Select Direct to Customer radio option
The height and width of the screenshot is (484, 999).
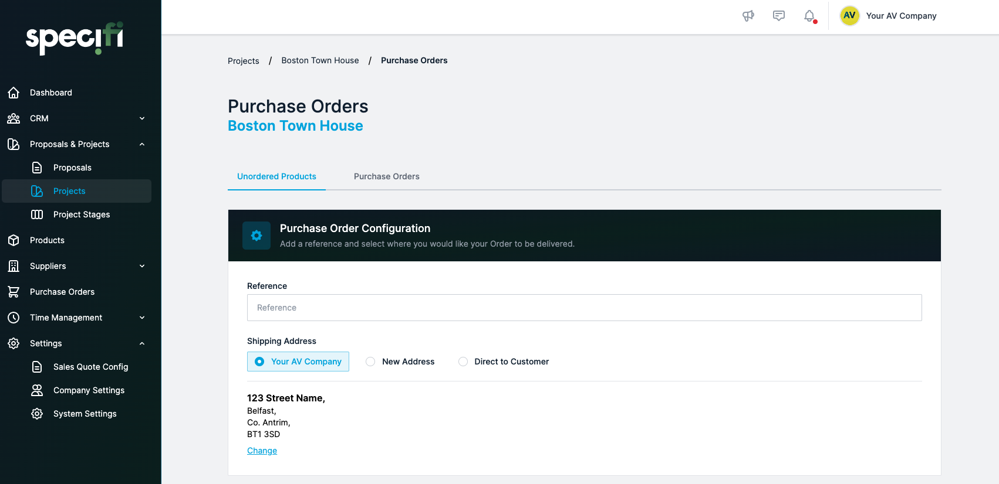[x=504, y=362]
